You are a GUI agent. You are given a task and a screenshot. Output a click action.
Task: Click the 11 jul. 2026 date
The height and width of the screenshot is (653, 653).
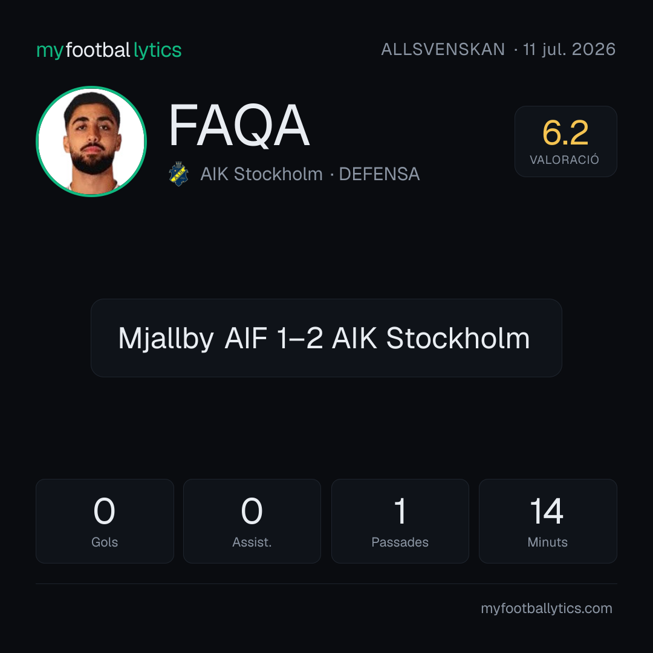pos(570,50)
